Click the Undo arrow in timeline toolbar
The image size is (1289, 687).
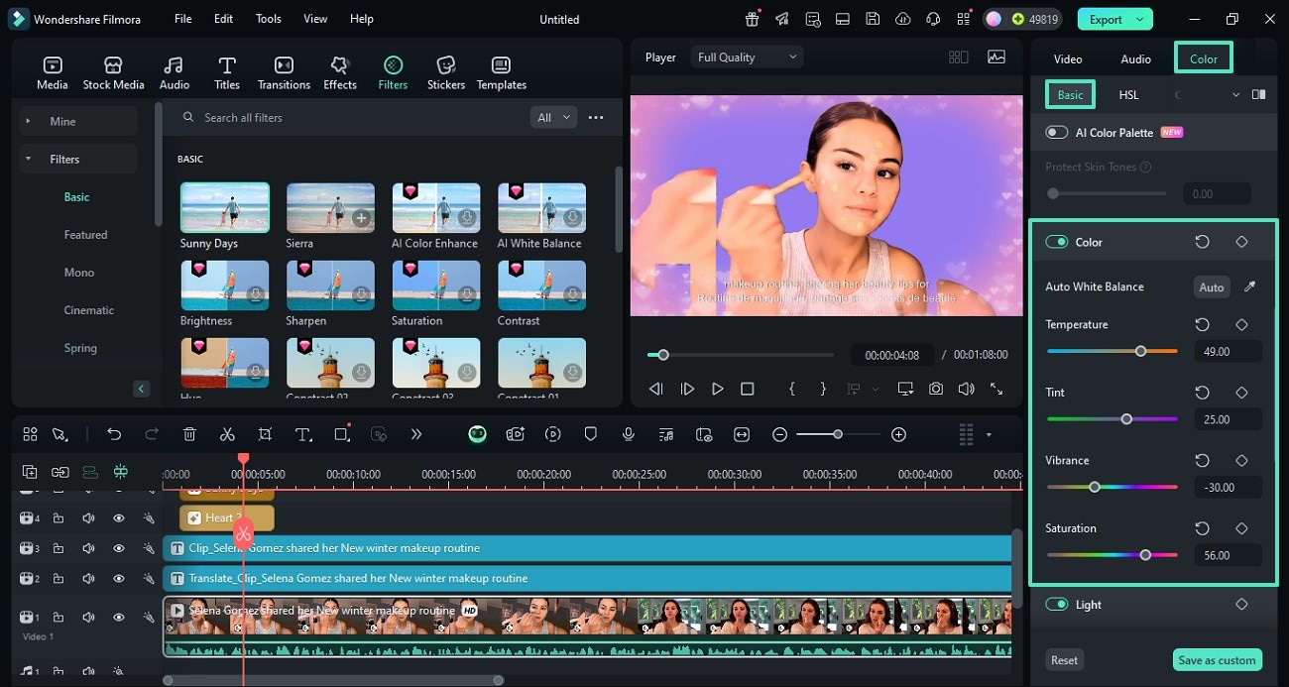pyautogui.click(x=114, y=434)
